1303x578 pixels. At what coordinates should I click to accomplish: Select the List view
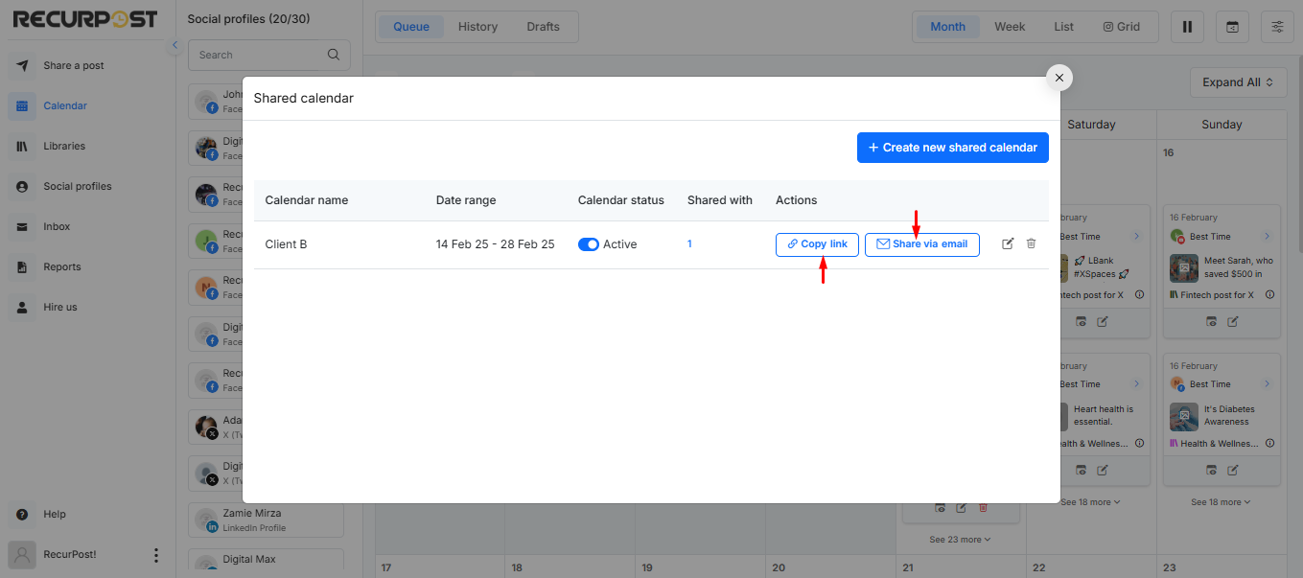point(1064,27)
